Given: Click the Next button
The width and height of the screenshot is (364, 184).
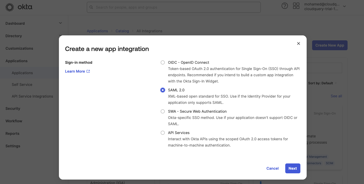Looking at the screenshot, I should coord(293,168).
